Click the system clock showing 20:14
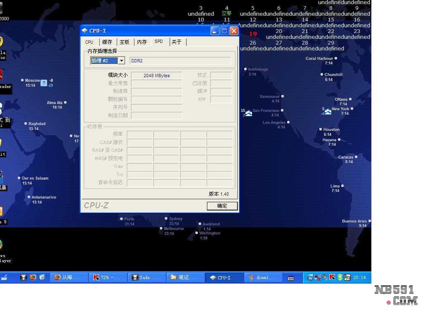 tap(359, 277)
